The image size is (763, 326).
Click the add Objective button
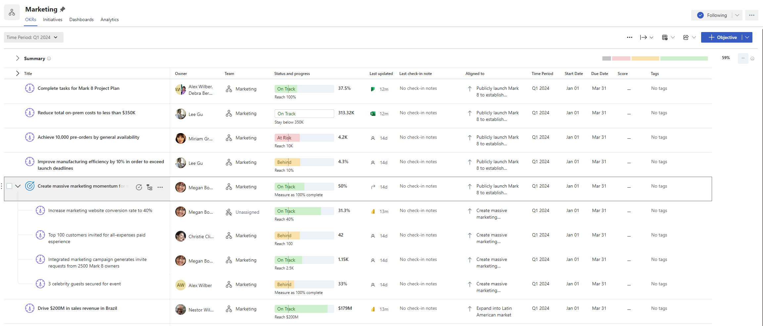[722, 37]
